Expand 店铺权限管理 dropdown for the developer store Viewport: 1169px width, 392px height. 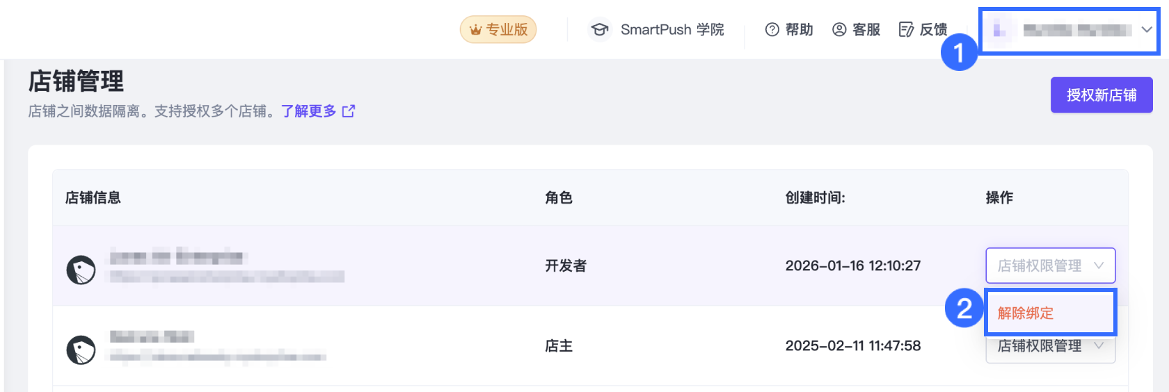[x=1050, y=266]
